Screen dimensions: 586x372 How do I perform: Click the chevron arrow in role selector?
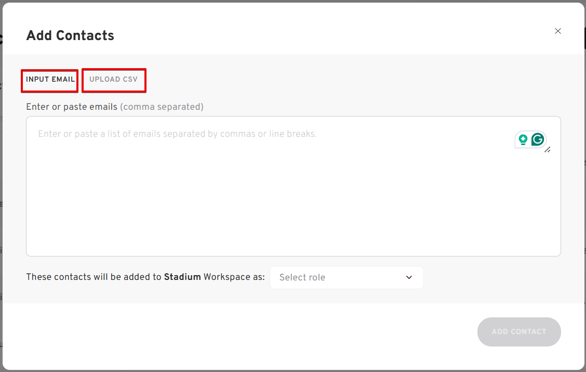[x=409, y=277]
